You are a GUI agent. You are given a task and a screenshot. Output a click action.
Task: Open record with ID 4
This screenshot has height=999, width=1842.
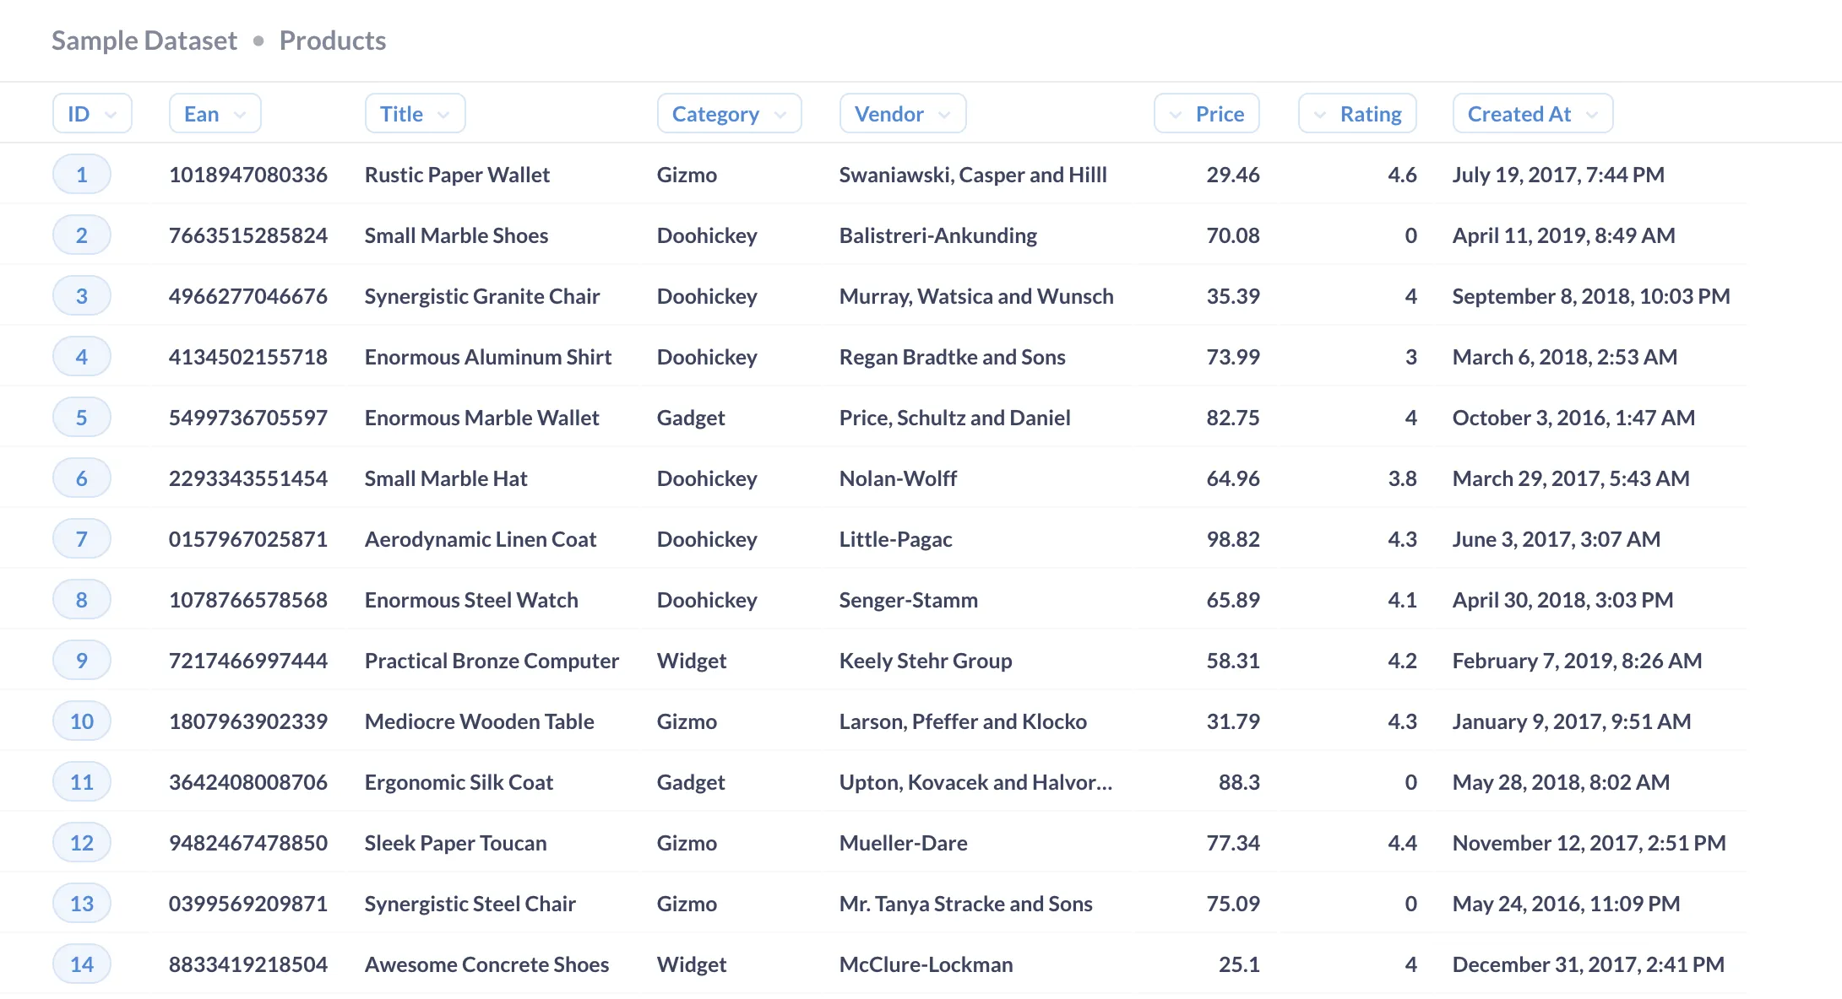[82, 357]
